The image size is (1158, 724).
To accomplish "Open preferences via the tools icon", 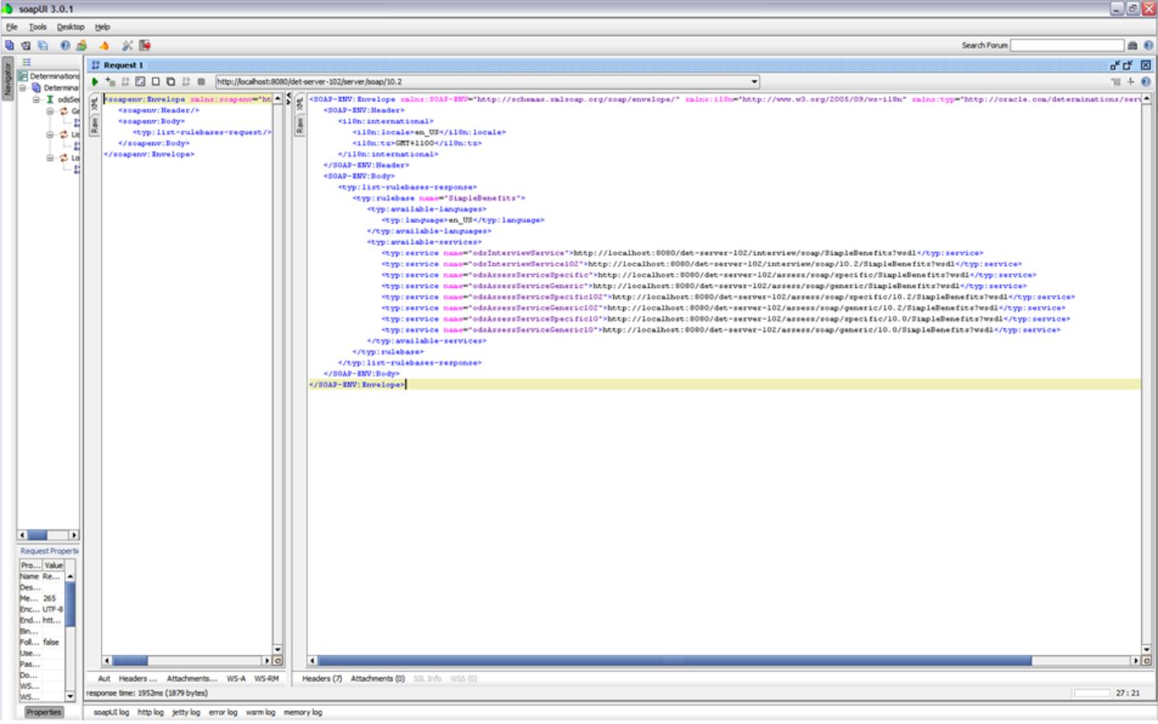I will click(x=127, y=46).
